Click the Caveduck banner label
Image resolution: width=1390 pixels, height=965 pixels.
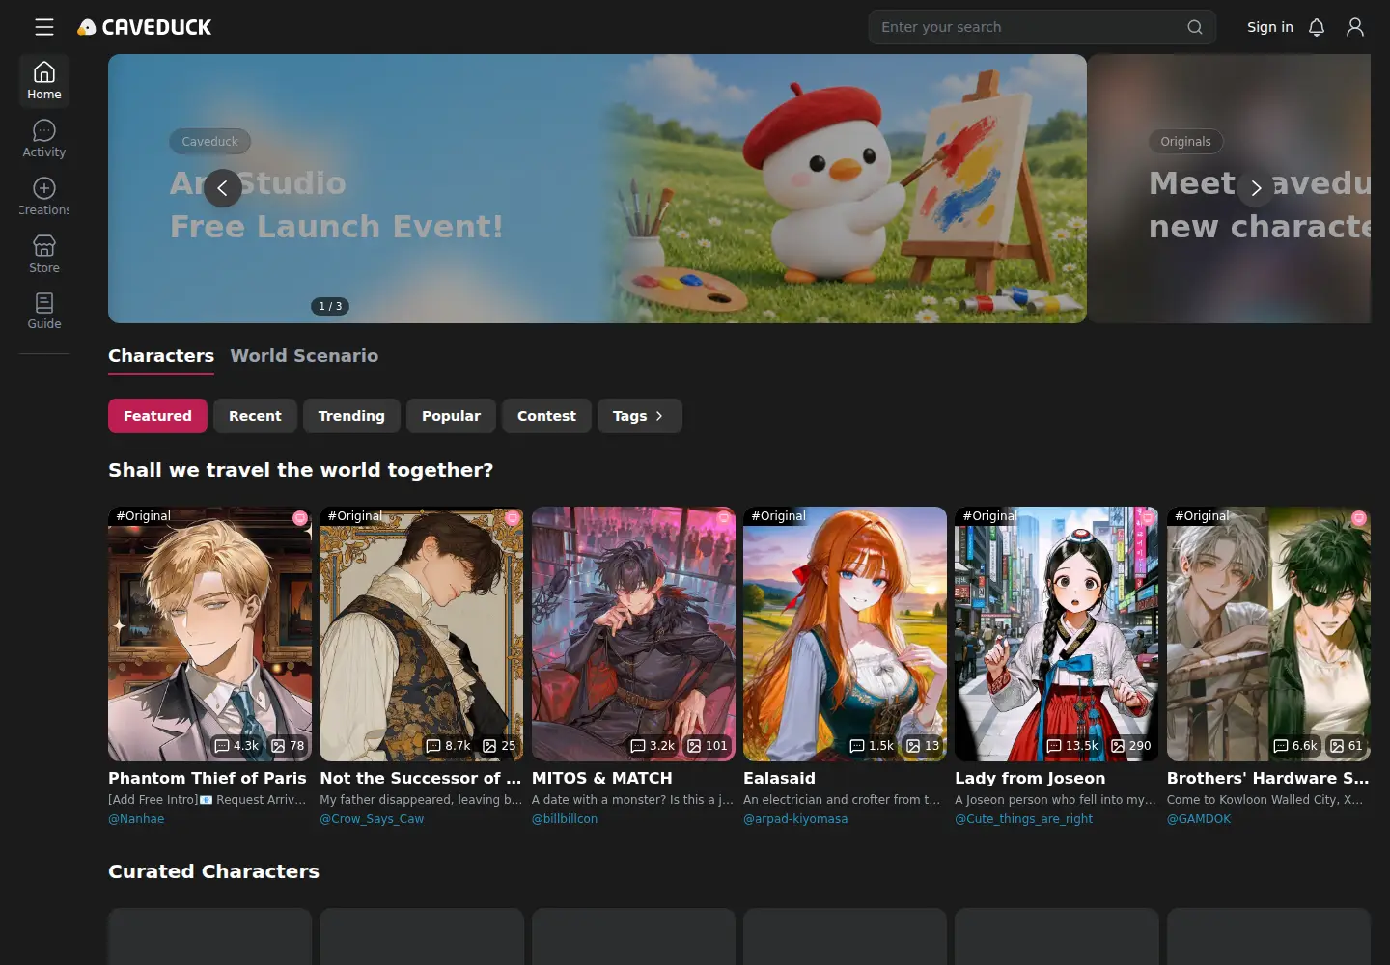coord(209,142)
